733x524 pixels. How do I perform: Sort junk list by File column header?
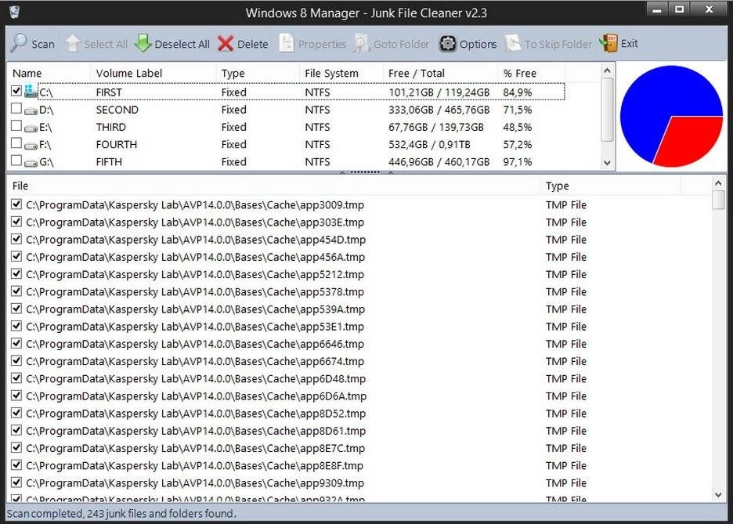[273, 186]
